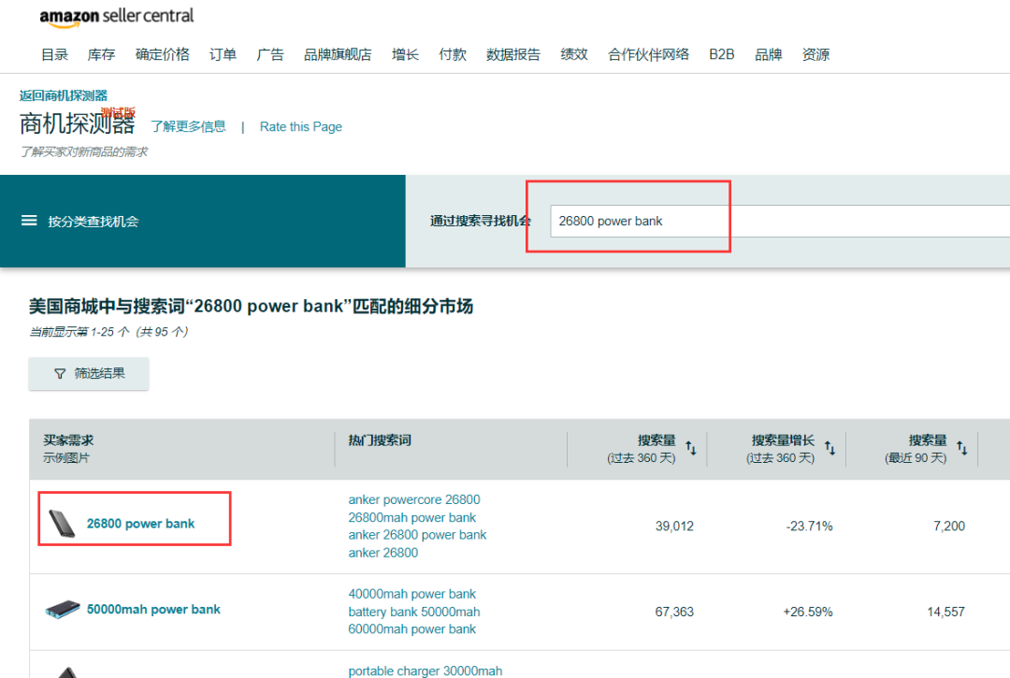This screenshot has height=678, width=1010.
Task: Open the 50000mah power bank niche link
Action: [153, 609]
